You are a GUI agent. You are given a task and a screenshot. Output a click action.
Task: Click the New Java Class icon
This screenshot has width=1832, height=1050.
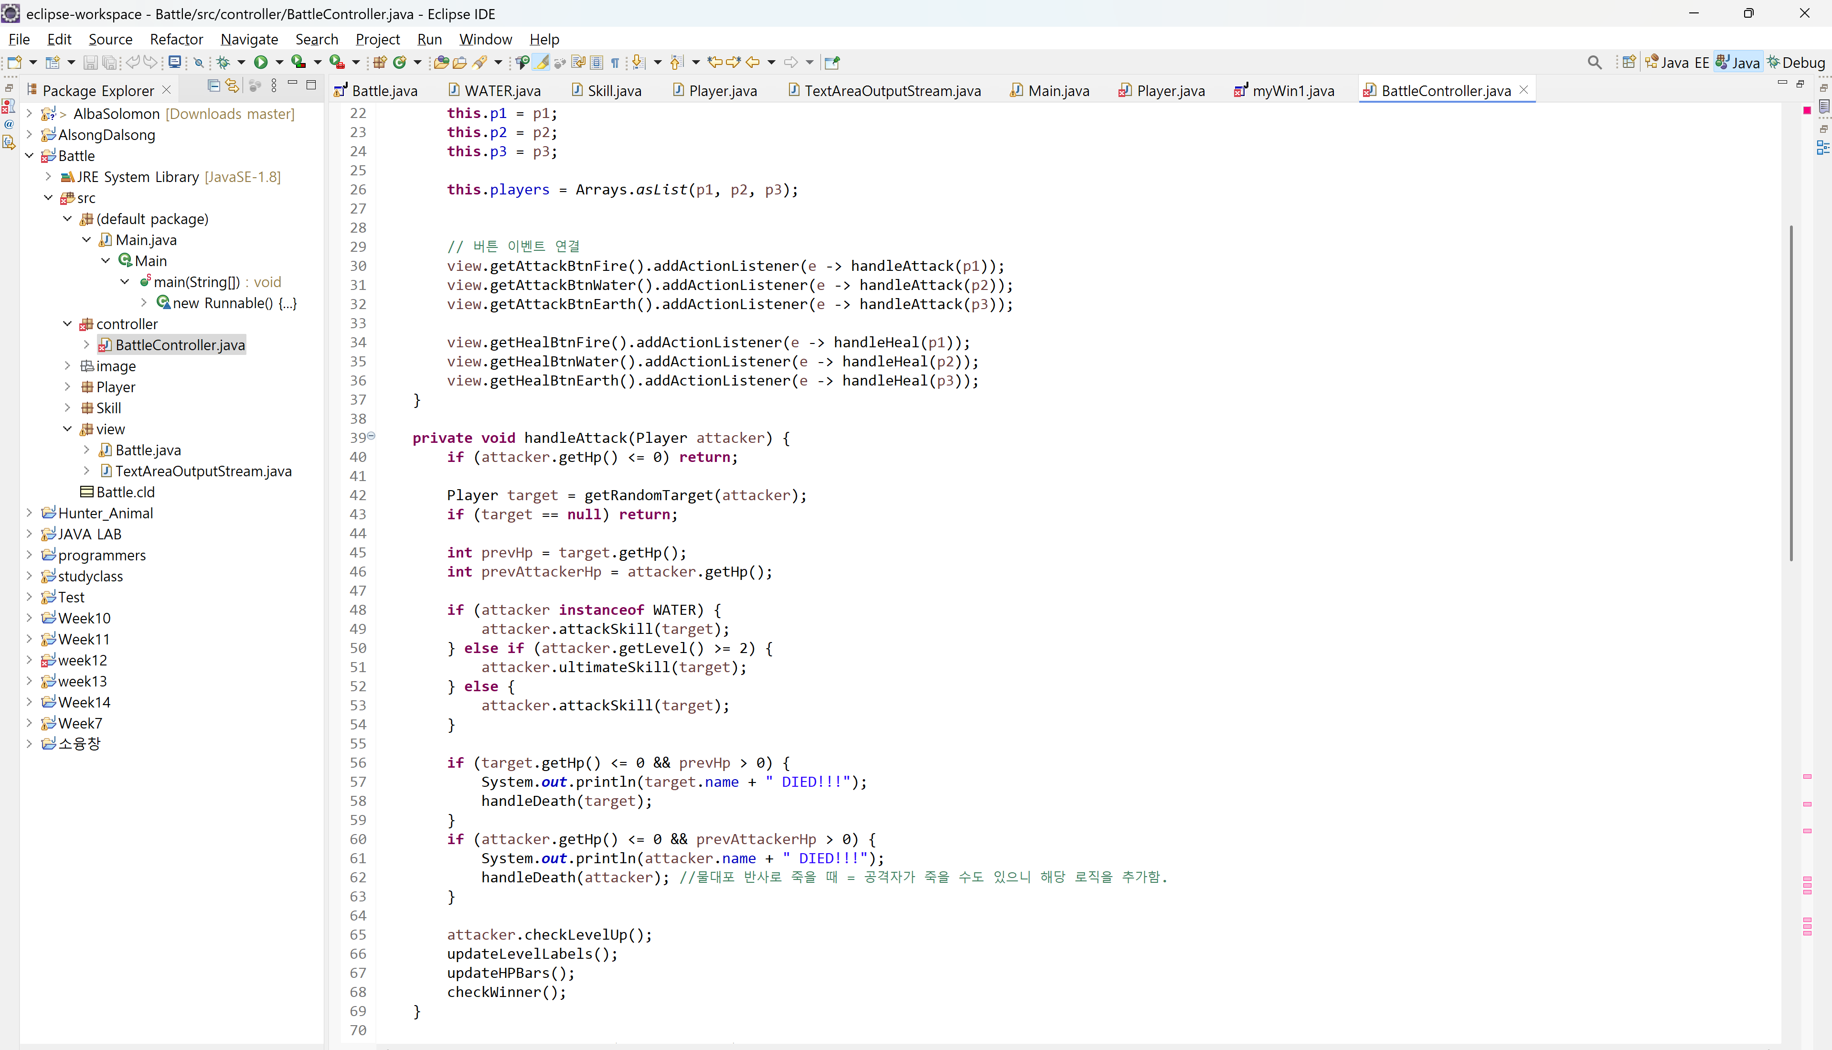point(399,63)
